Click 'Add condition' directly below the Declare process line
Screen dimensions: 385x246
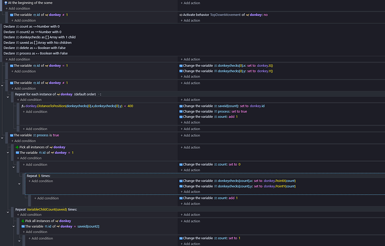[x=18, y=60]
